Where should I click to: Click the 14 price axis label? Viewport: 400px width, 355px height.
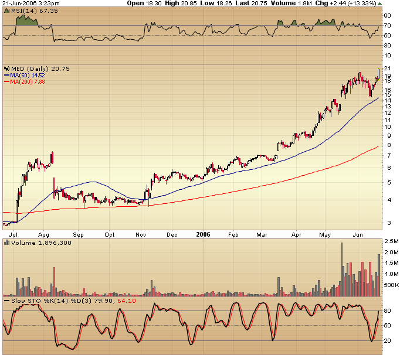click(x=388, y=100)
